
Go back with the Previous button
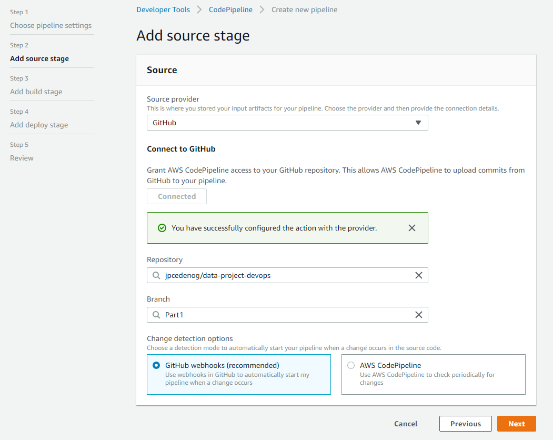click(466, 424)
